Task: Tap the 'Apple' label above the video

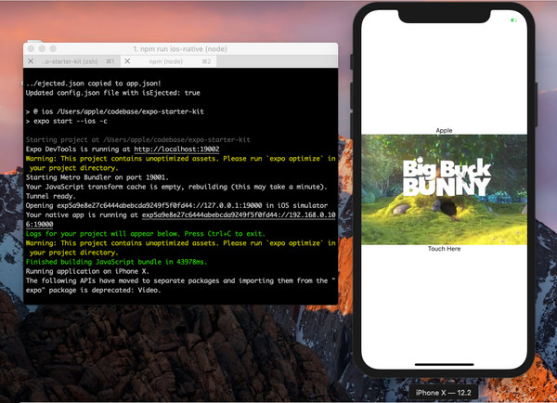Action: (444, 130)
